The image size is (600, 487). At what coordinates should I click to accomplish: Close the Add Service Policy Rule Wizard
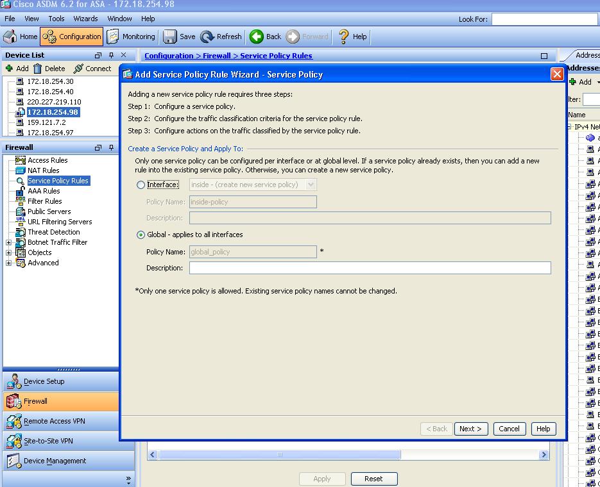(557, 74)
